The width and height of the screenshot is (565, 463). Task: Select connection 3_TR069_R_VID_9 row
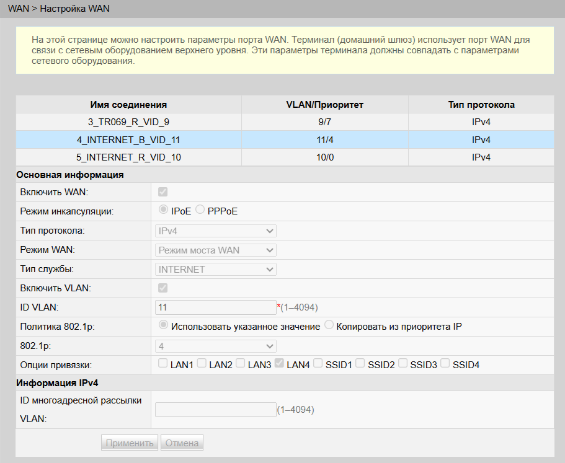[x=285, y=122]
